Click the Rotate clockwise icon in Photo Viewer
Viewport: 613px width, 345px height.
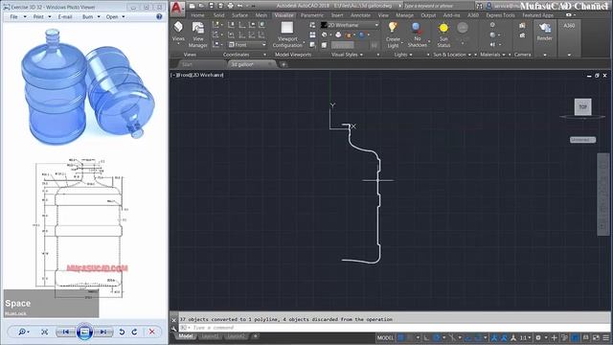tap(134, 332)
